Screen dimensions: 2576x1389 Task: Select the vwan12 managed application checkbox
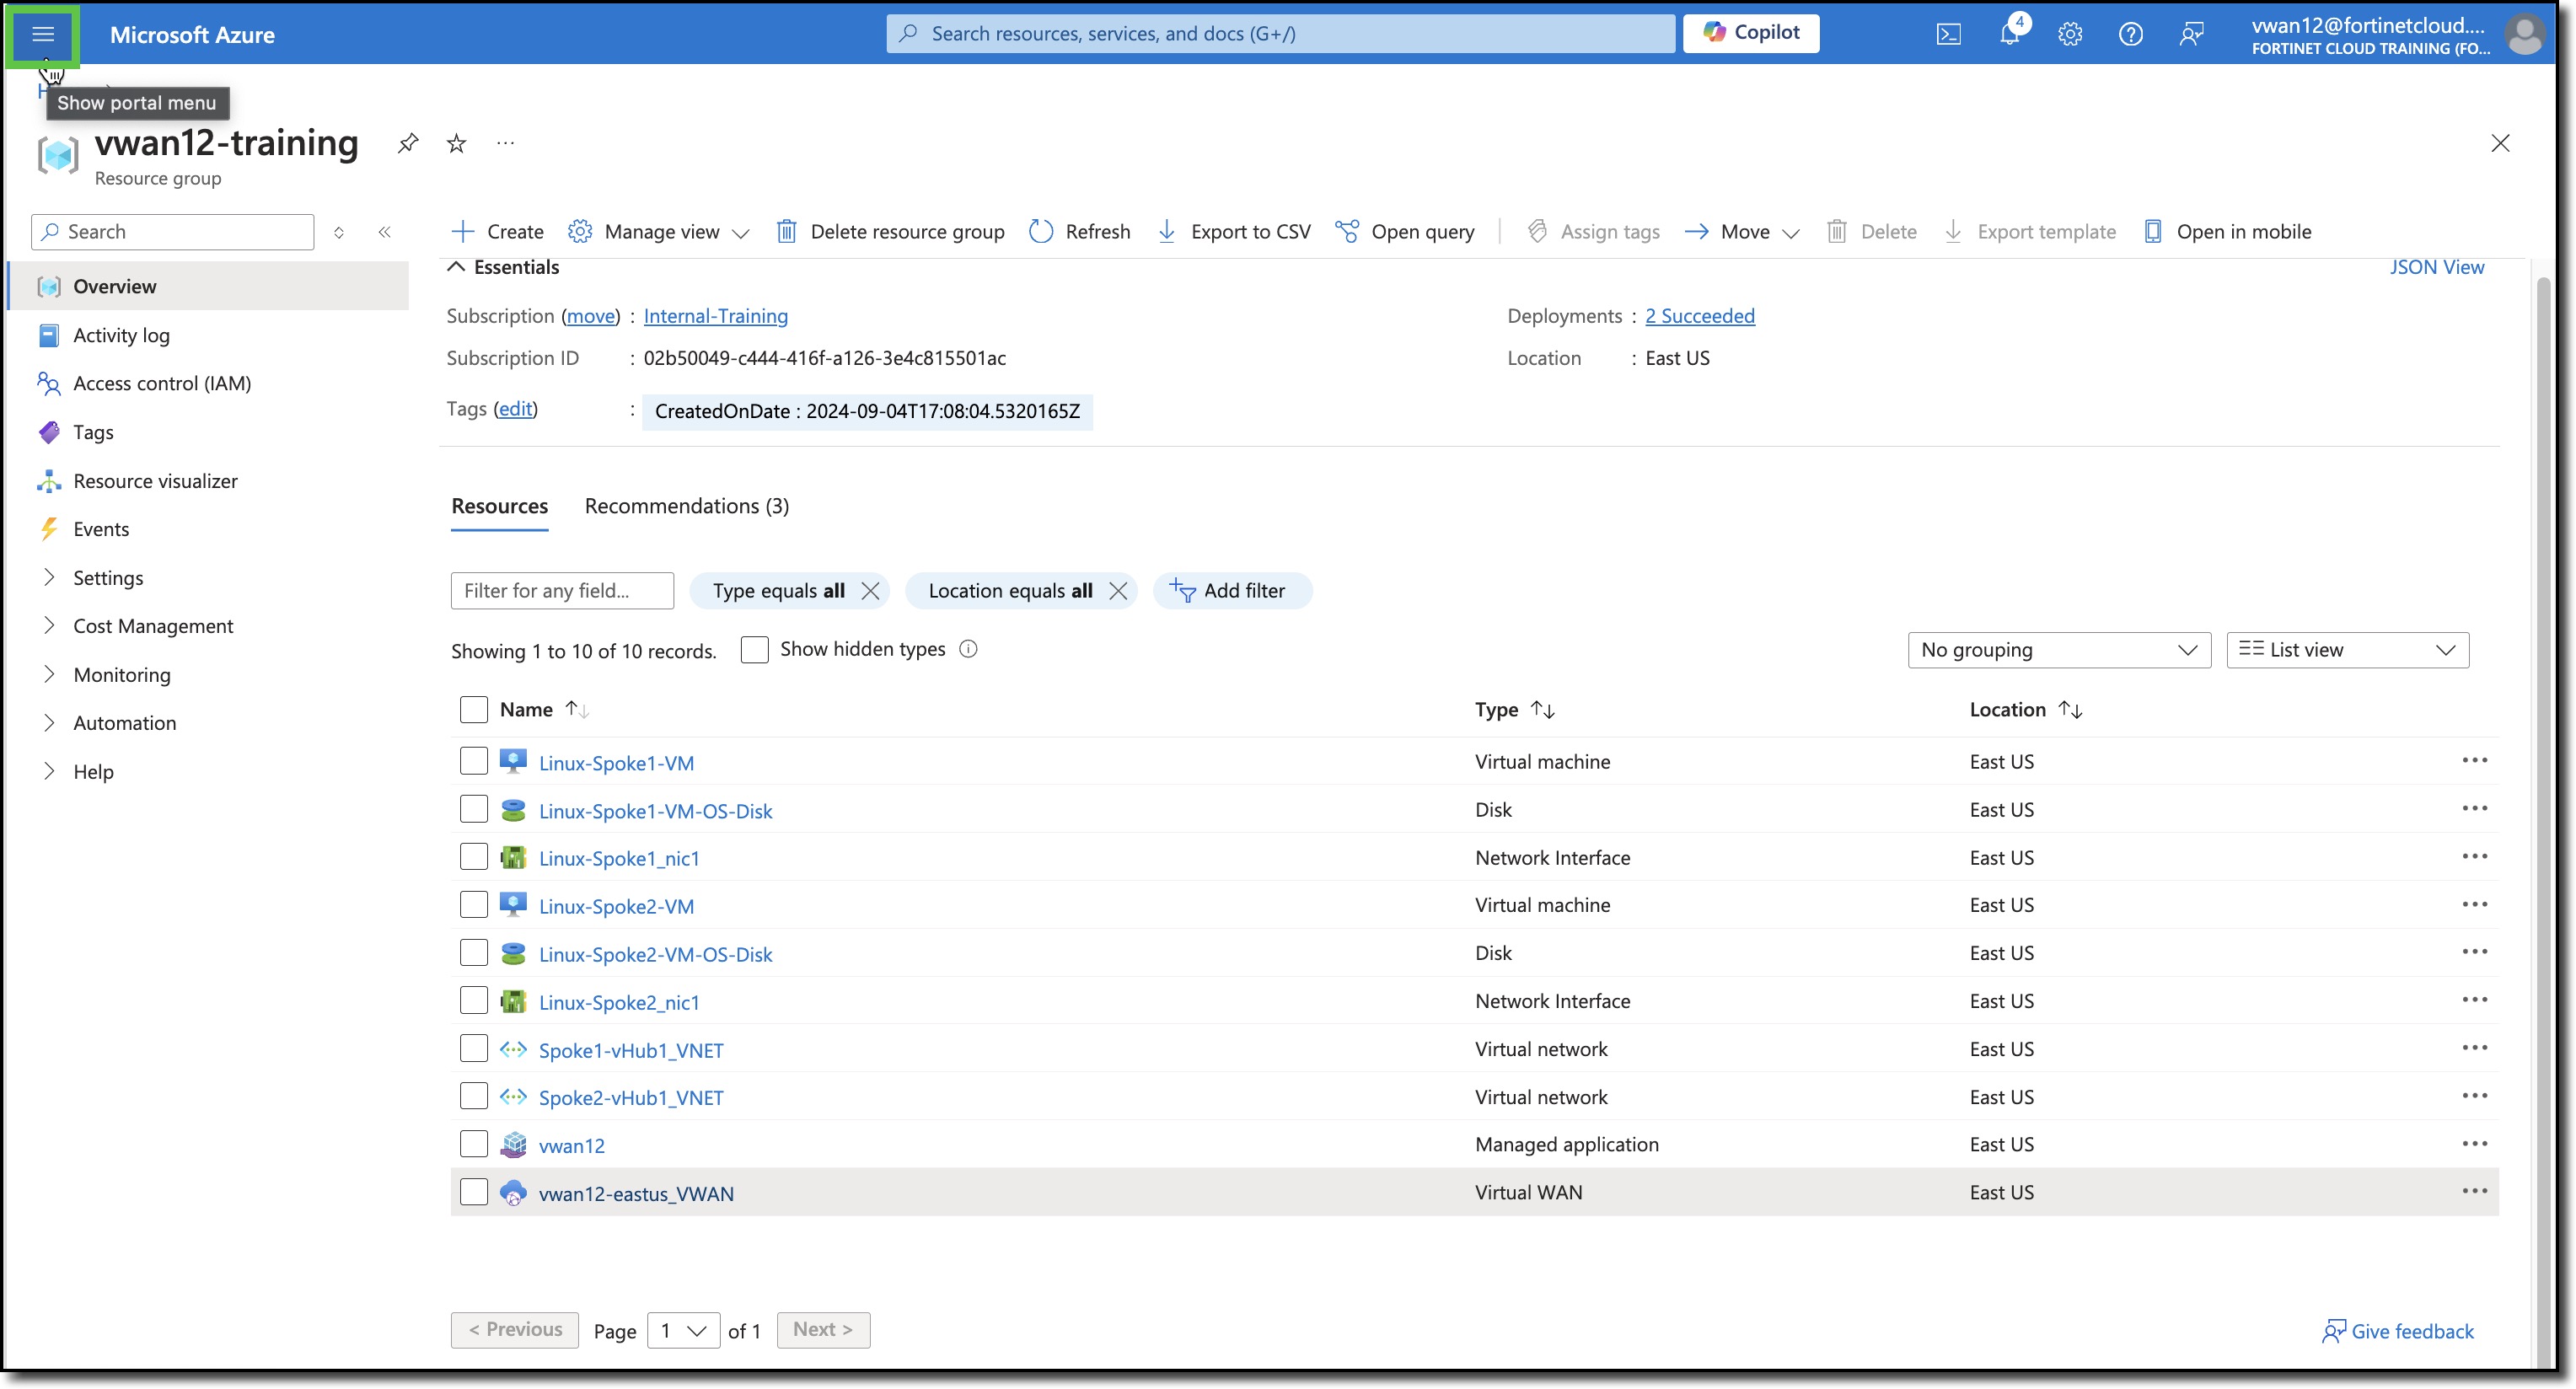(x=473, y=1145)
